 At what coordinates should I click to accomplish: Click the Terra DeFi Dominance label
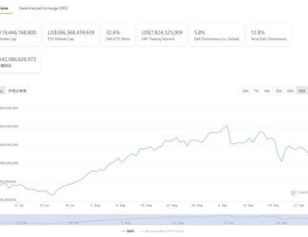(x=268, y=39)
